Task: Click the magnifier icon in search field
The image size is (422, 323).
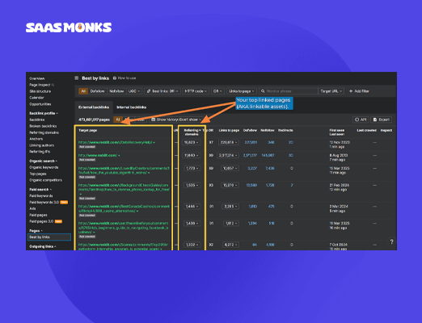Action: (263, 91)
